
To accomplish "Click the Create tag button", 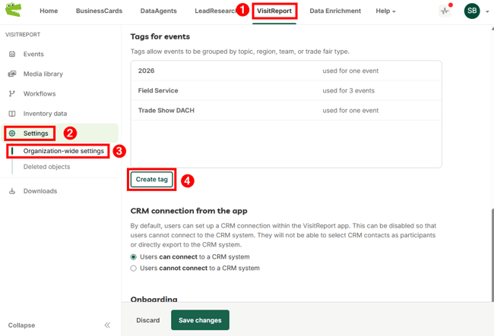I will tap(151, 179).
